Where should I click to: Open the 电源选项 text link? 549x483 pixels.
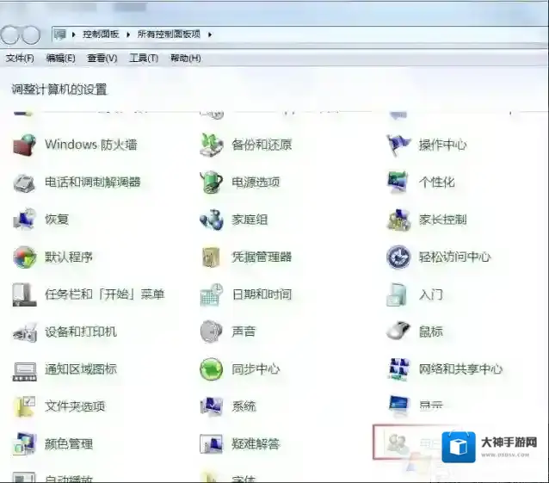[256, 183]
